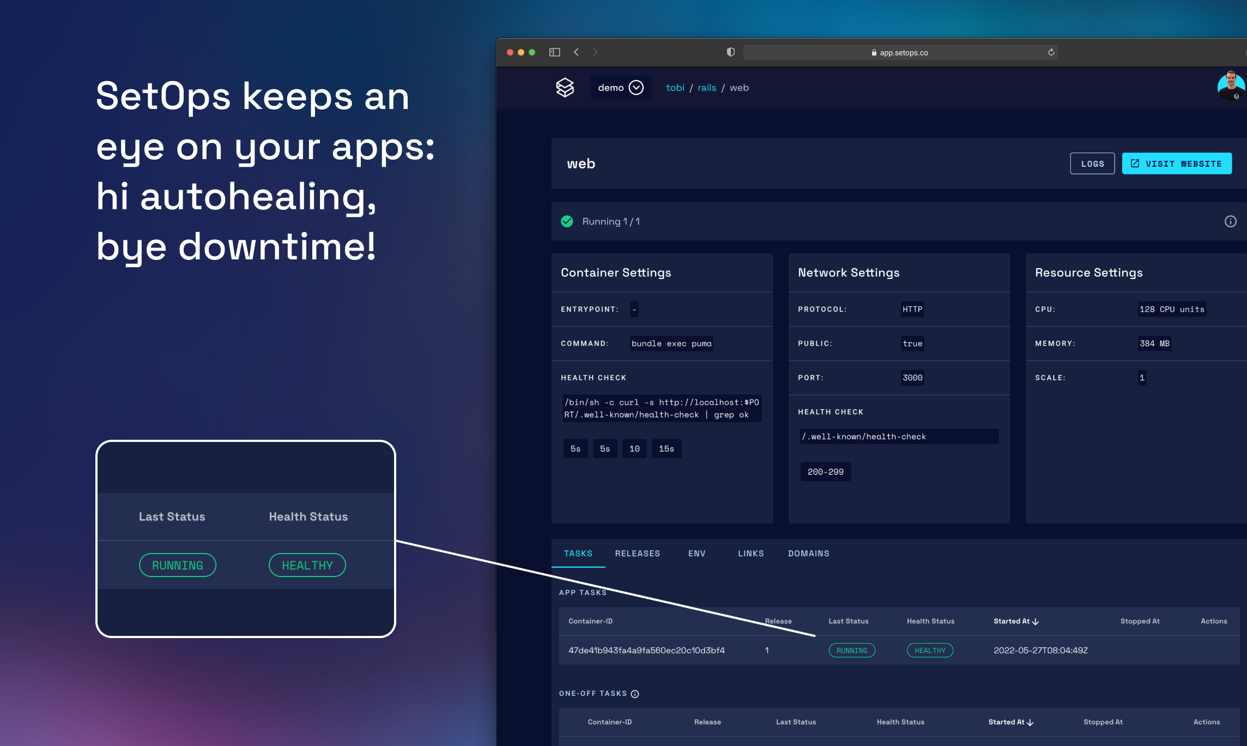1247x746 pixels.
Task: Click the Visit Website button
Action: coord(1177,163)
